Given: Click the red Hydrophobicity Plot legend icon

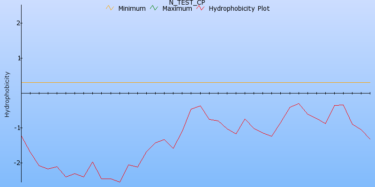Looking at the screenshot, I should (x=200, y=8).
